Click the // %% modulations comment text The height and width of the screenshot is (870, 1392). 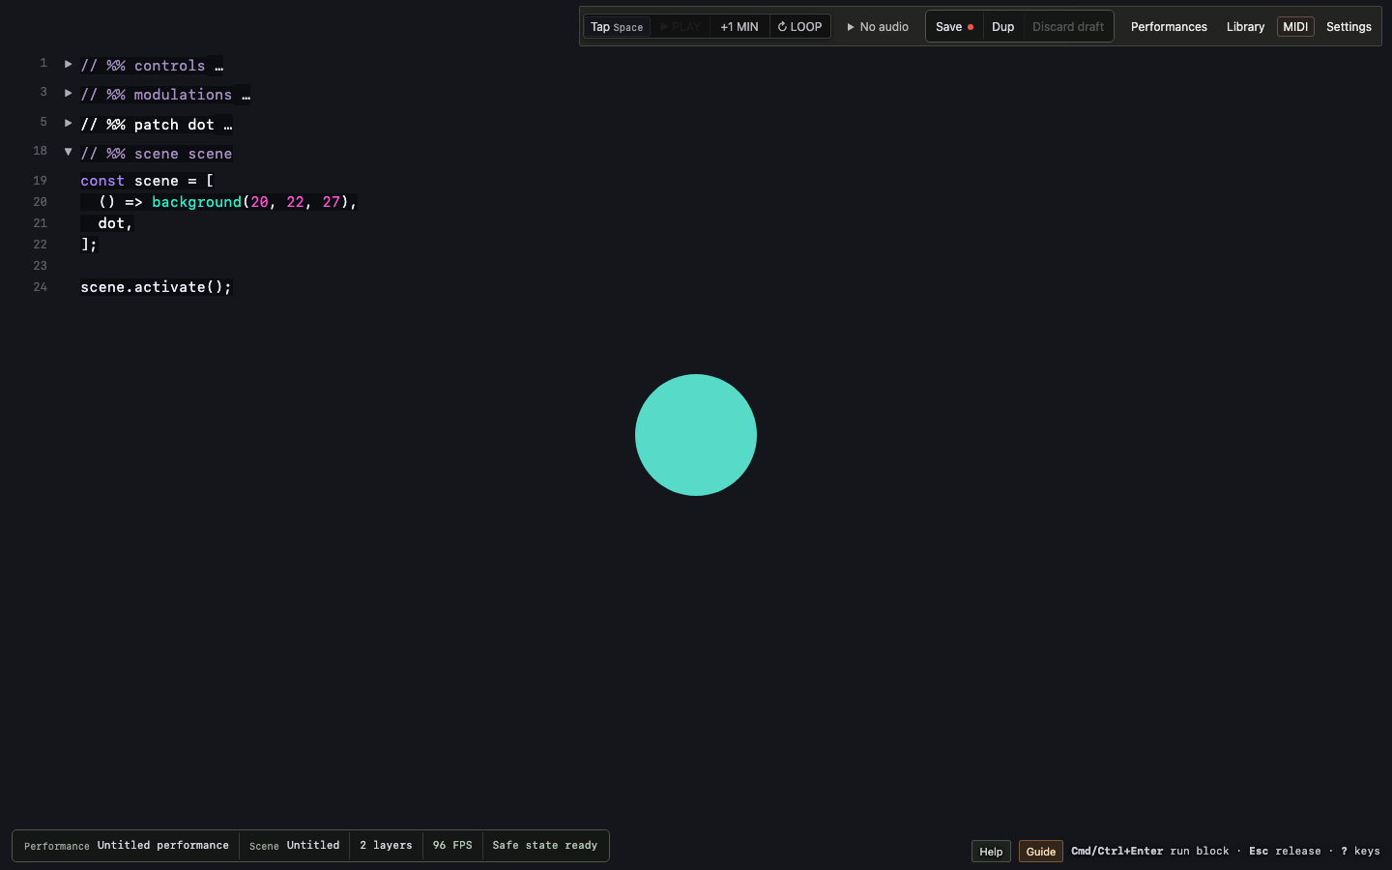[157, 95]
